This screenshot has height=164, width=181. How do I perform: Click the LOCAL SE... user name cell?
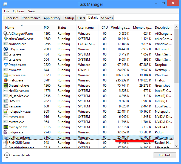click(x=86, y=44)
